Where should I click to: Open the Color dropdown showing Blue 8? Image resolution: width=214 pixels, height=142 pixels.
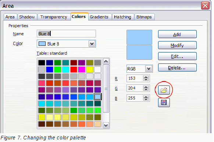click(92, 44)
